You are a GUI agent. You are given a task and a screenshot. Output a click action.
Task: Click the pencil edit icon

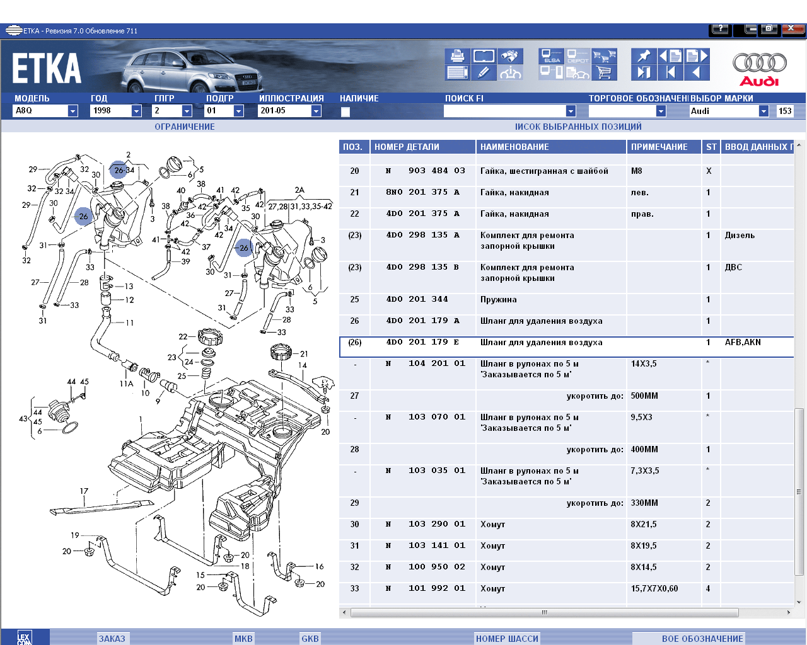click(484, 72)
